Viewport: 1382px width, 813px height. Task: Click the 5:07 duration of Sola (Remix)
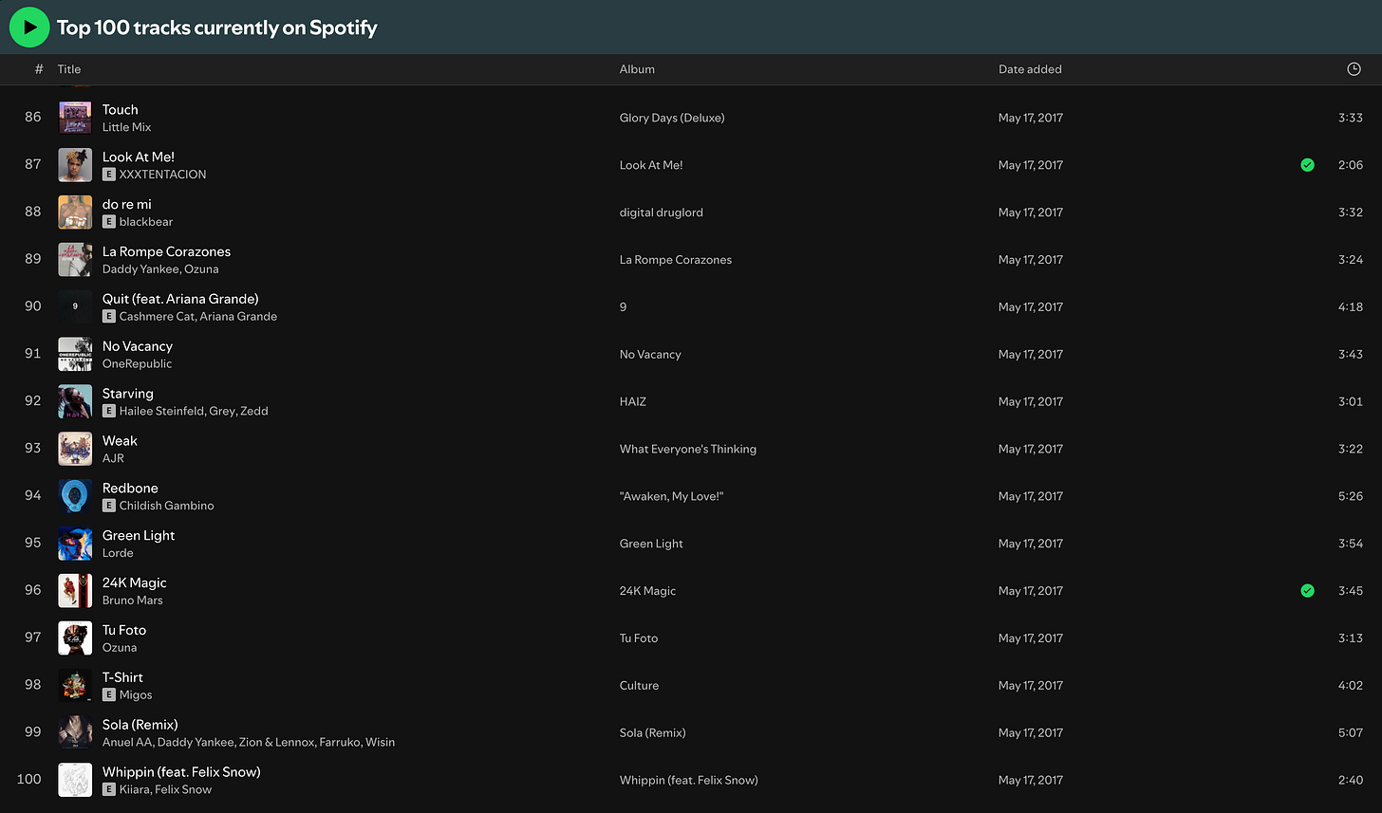point(1350,732)
